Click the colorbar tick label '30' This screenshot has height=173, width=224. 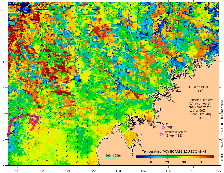tap(184, 162)
